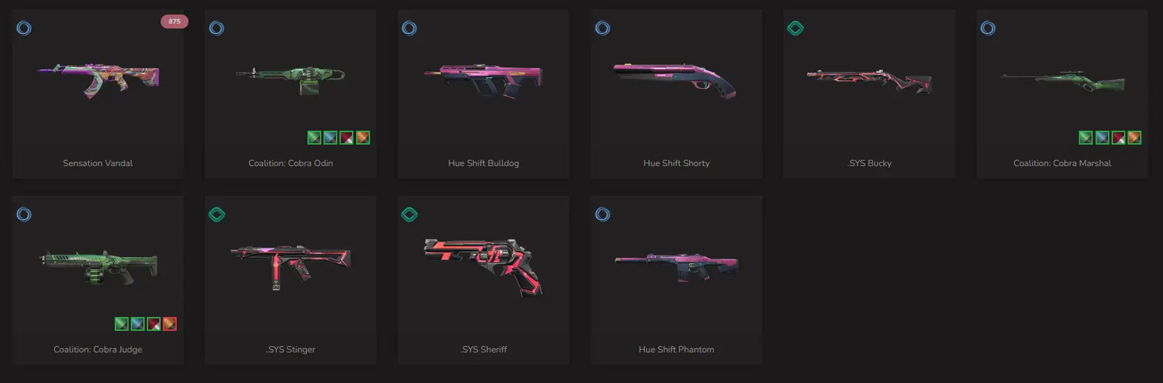Screen dimensions: 1163x383
Task: Open the .SYS Sheriff weapon image
Action: (x=483, y=267)
